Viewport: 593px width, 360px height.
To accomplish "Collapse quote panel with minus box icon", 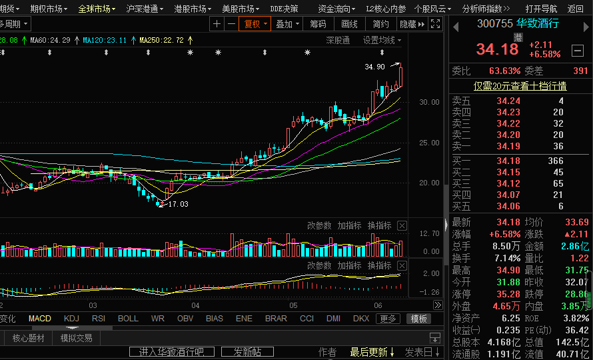I will pos(578,50).
